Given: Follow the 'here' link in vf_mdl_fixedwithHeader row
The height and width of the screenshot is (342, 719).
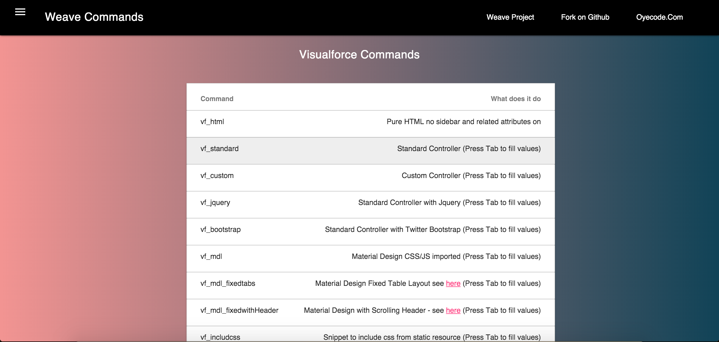Looking at the screenshot, I should click(x=453, y=310).
